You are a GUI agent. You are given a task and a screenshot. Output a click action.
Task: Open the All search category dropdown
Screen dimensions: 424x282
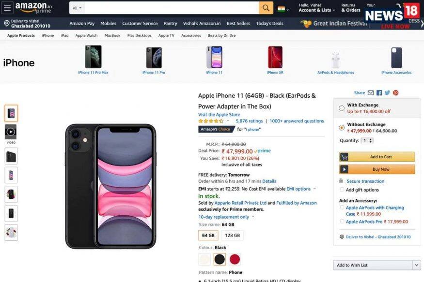coord(77,8)
